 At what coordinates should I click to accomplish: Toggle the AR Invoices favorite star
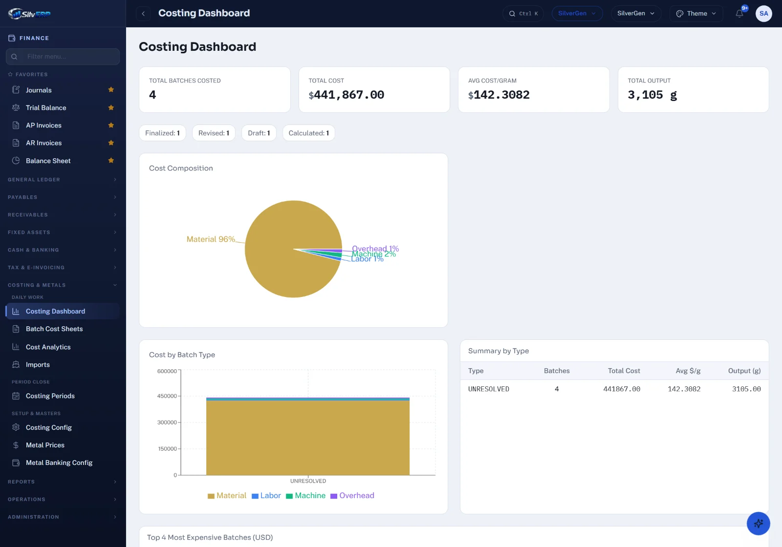point(111,143)
